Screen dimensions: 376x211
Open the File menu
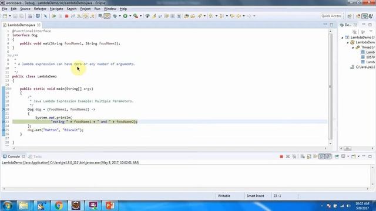coord(5,9)
